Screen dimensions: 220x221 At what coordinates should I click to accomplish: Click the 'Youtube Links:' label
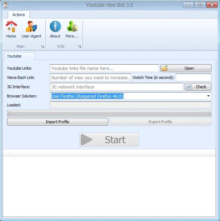19,68
